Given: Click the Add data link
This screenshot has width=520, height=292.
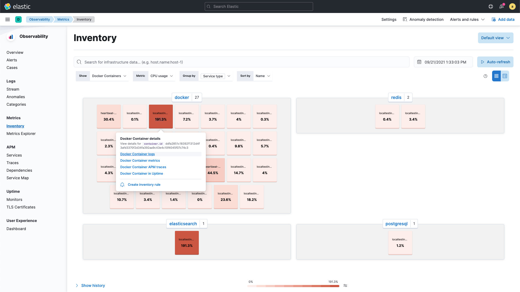Looking at the screenshot, I should (x=506, y=19).
